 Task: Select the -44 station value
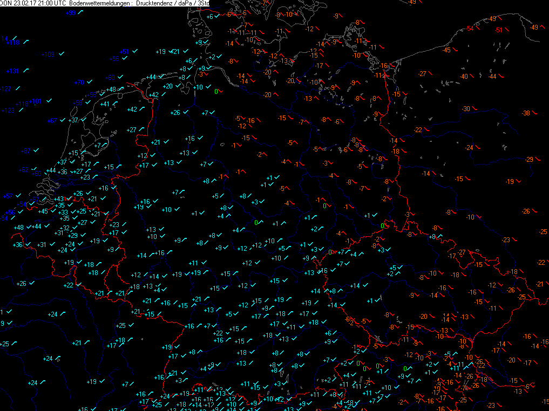492,77
